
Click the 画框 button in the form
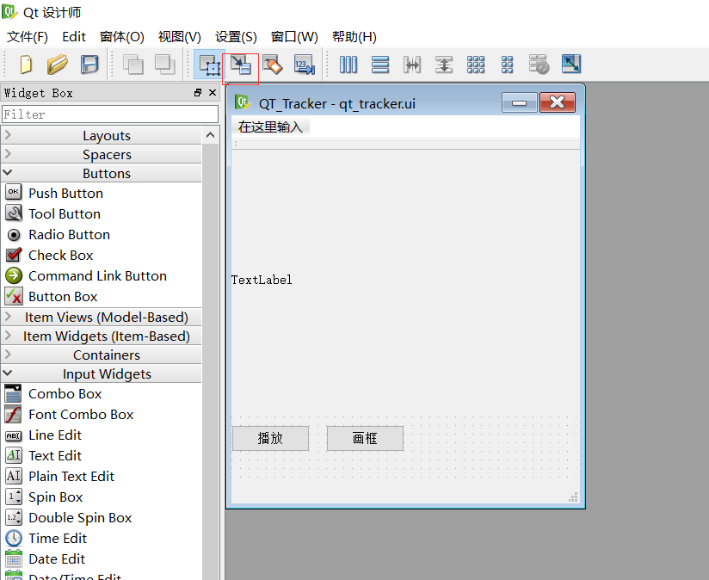pyautogui.click(x=365, y=438)
